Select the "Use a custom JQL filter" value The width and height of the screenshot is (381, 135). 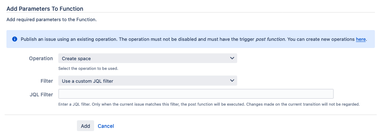pos(88,81)
